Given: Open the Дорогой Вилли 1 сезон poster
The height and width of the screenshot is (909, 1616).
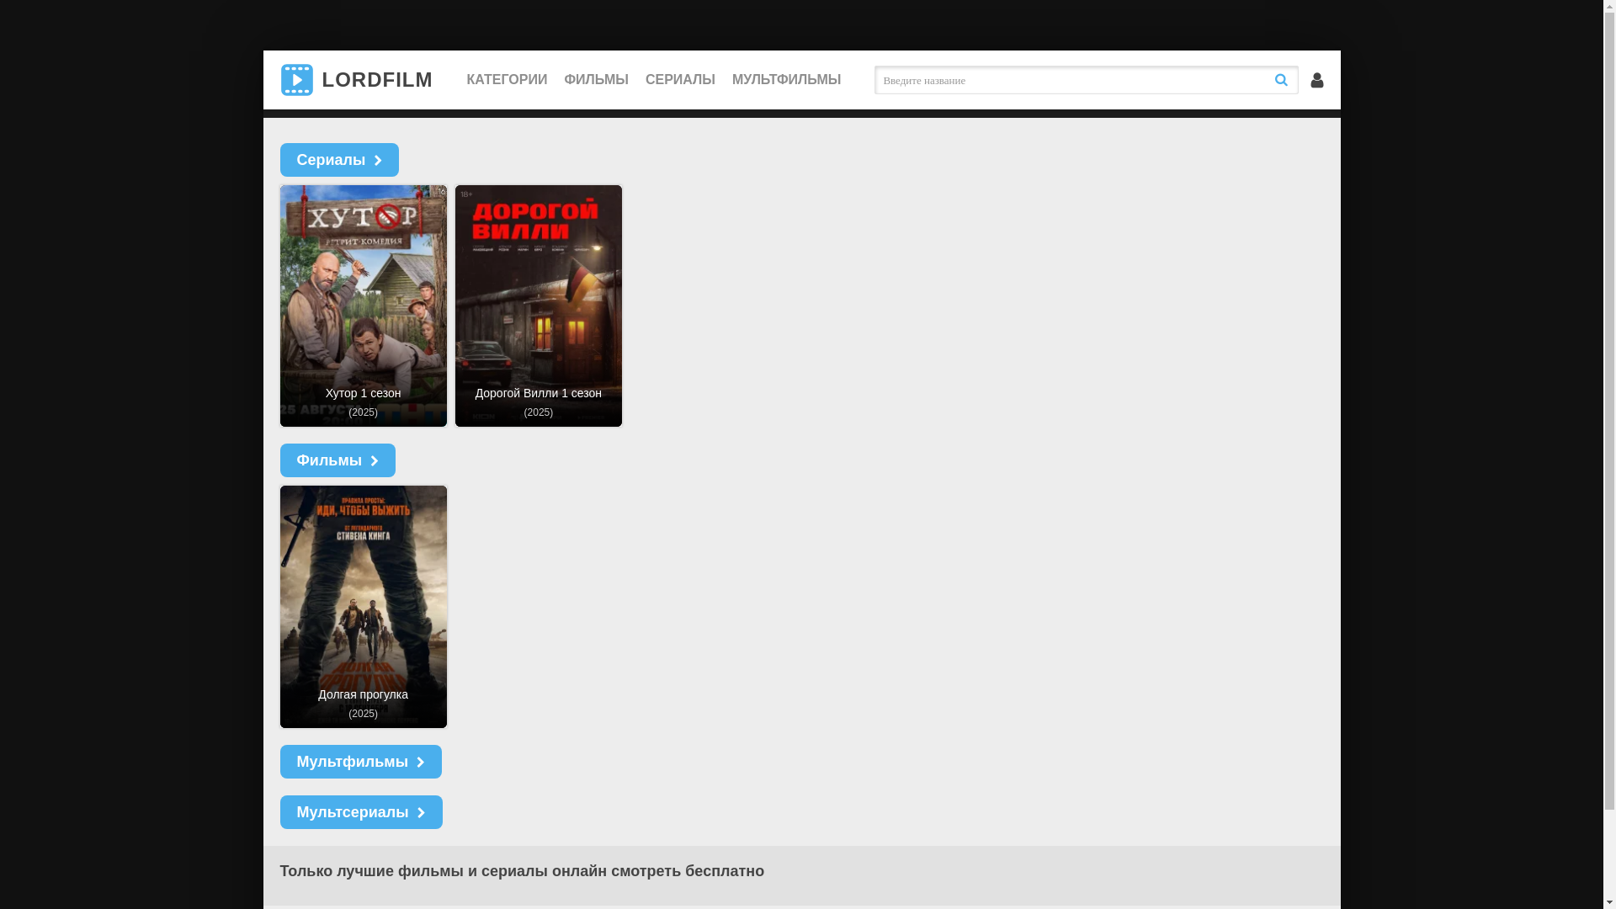Looking at the screenshot, I should click(538, 306).
